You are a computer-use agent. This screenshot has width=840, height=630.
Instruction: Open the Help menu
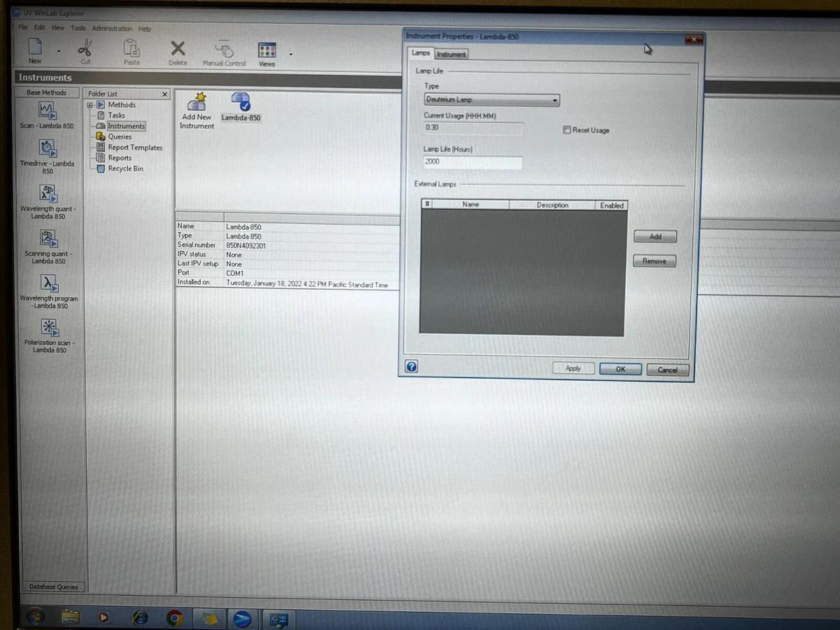[x=145, y=29]
